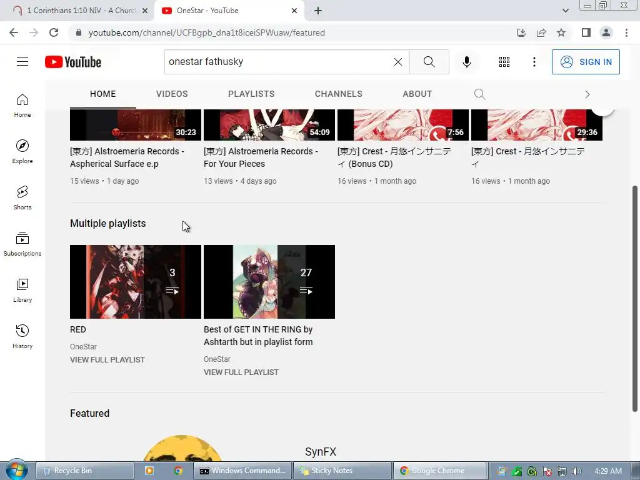Viewport: 640px width, 480px height.
Task: Open OneStar channel link under RED
Action: click(83, 346)
